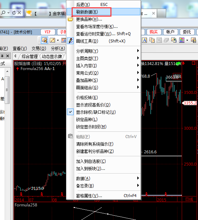
Task: Expand 叠加品种 submenu
Action: pyautogui.click(x=103, y=80)
